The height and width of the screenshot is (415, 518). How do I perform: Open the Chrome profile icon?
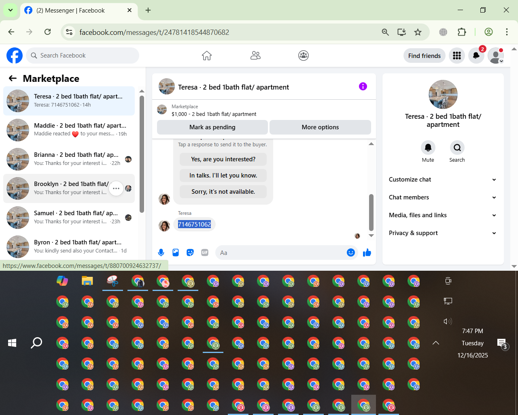(488, 32)
